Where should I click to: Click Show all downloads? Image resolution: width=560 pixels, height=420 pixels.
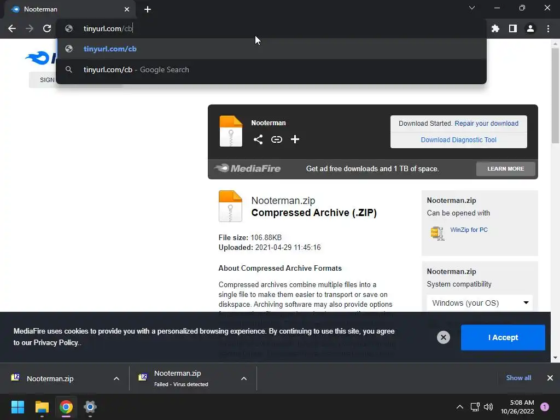[x=518, y=378]
